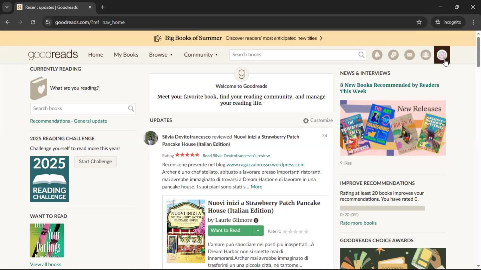Open My Books

click(x=126, y=55)
